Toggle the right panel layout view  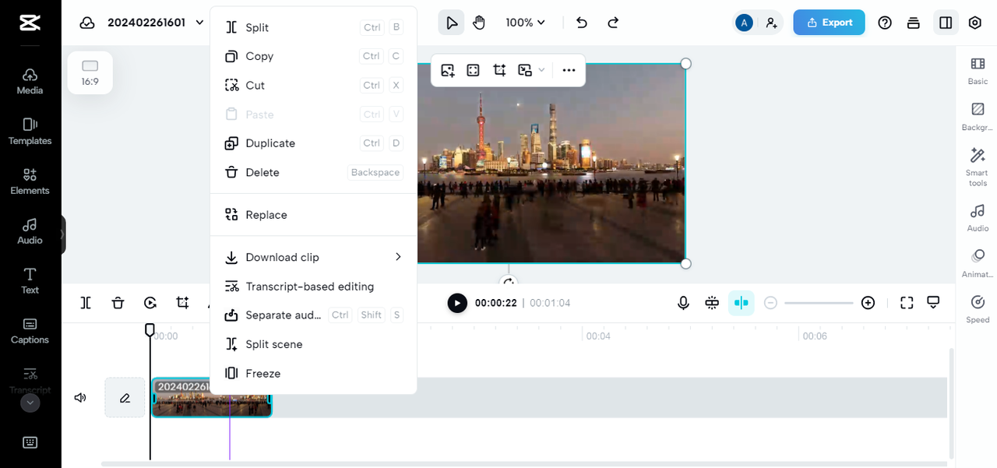tap(946, 23)
